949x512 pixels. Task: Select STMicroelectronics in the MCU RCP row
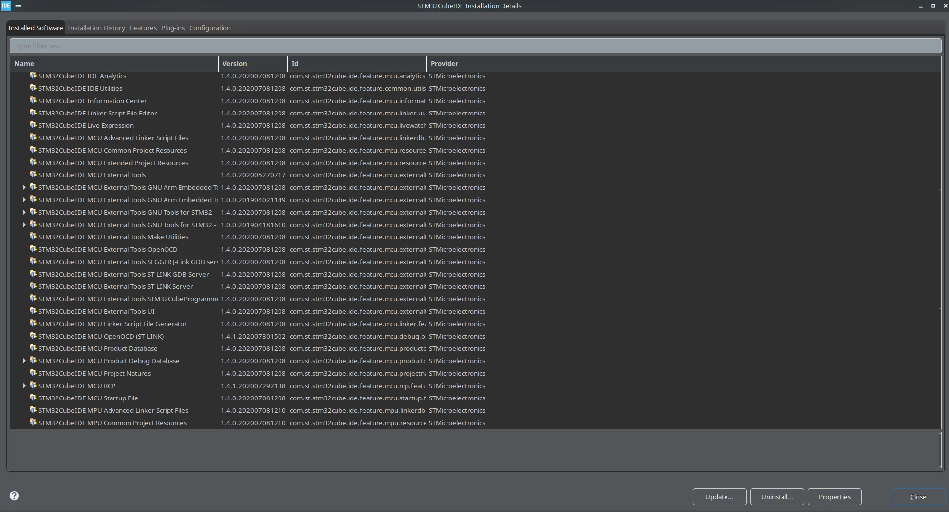click(x=457, y=386)
